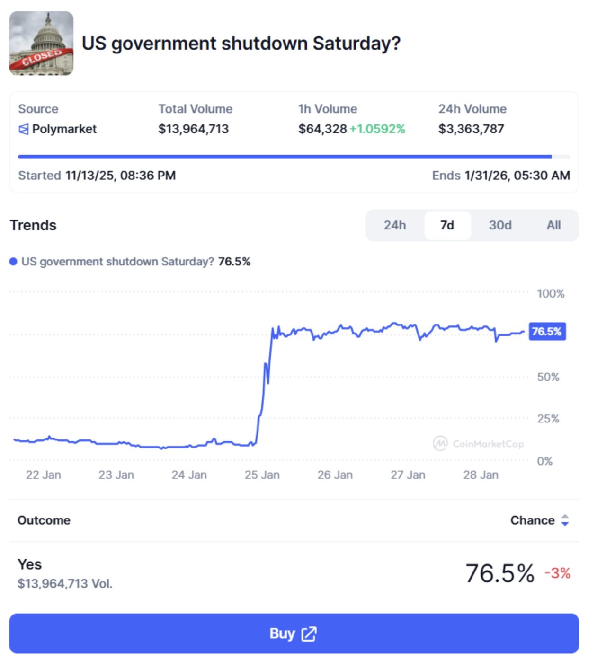Switch to the 30d trends tab

500,225
